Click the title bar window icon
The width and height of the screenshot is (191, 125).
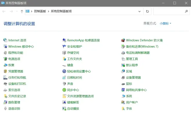3,3
